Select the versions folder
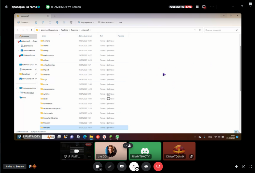 point(84,128)
